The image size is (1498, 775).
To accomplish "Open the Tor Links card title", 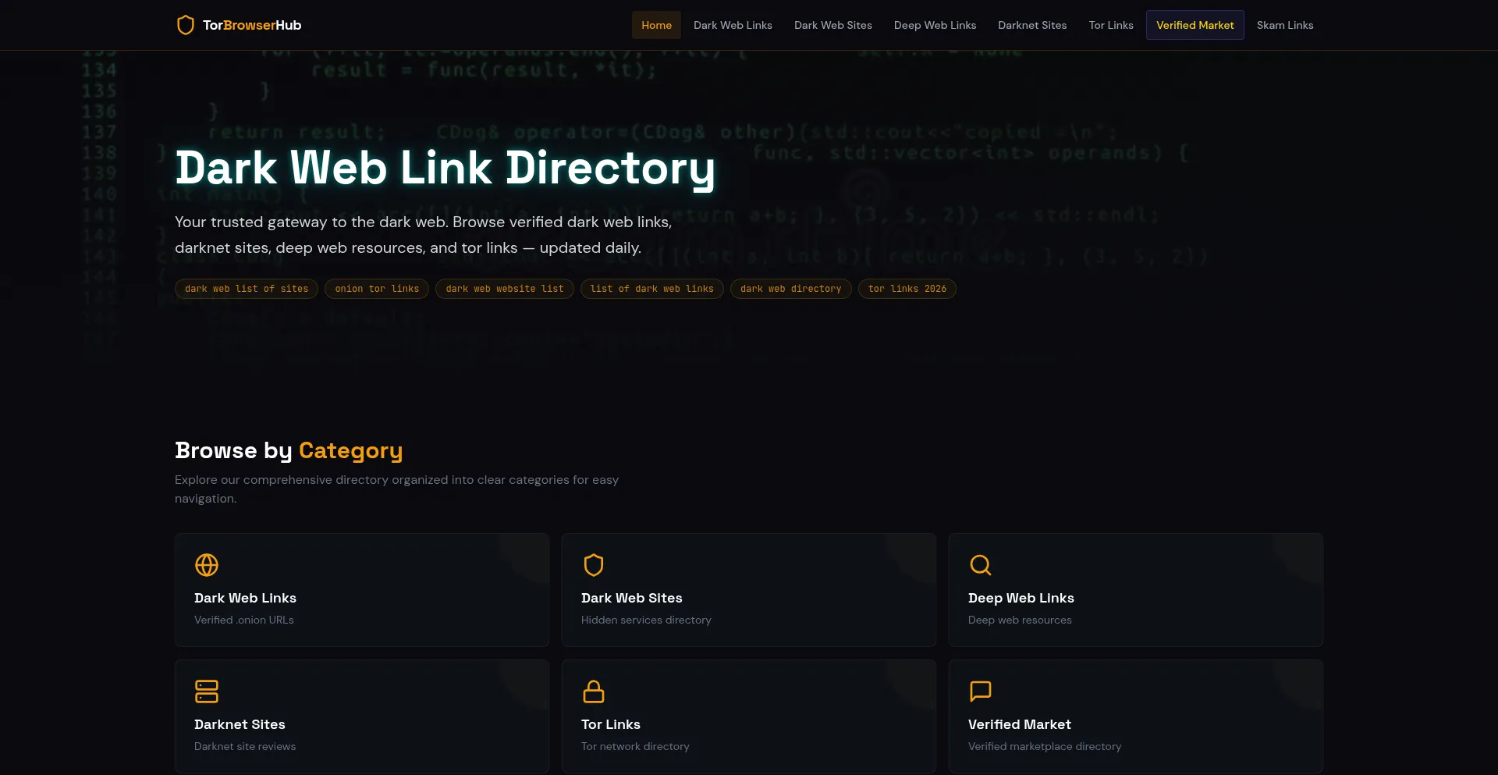I will pyautogui.click(x=611, y=724).
